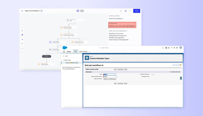Screen dimensions: 203x116
Task: Click the Web SDK compatibility line
Action: coord(116,34)
